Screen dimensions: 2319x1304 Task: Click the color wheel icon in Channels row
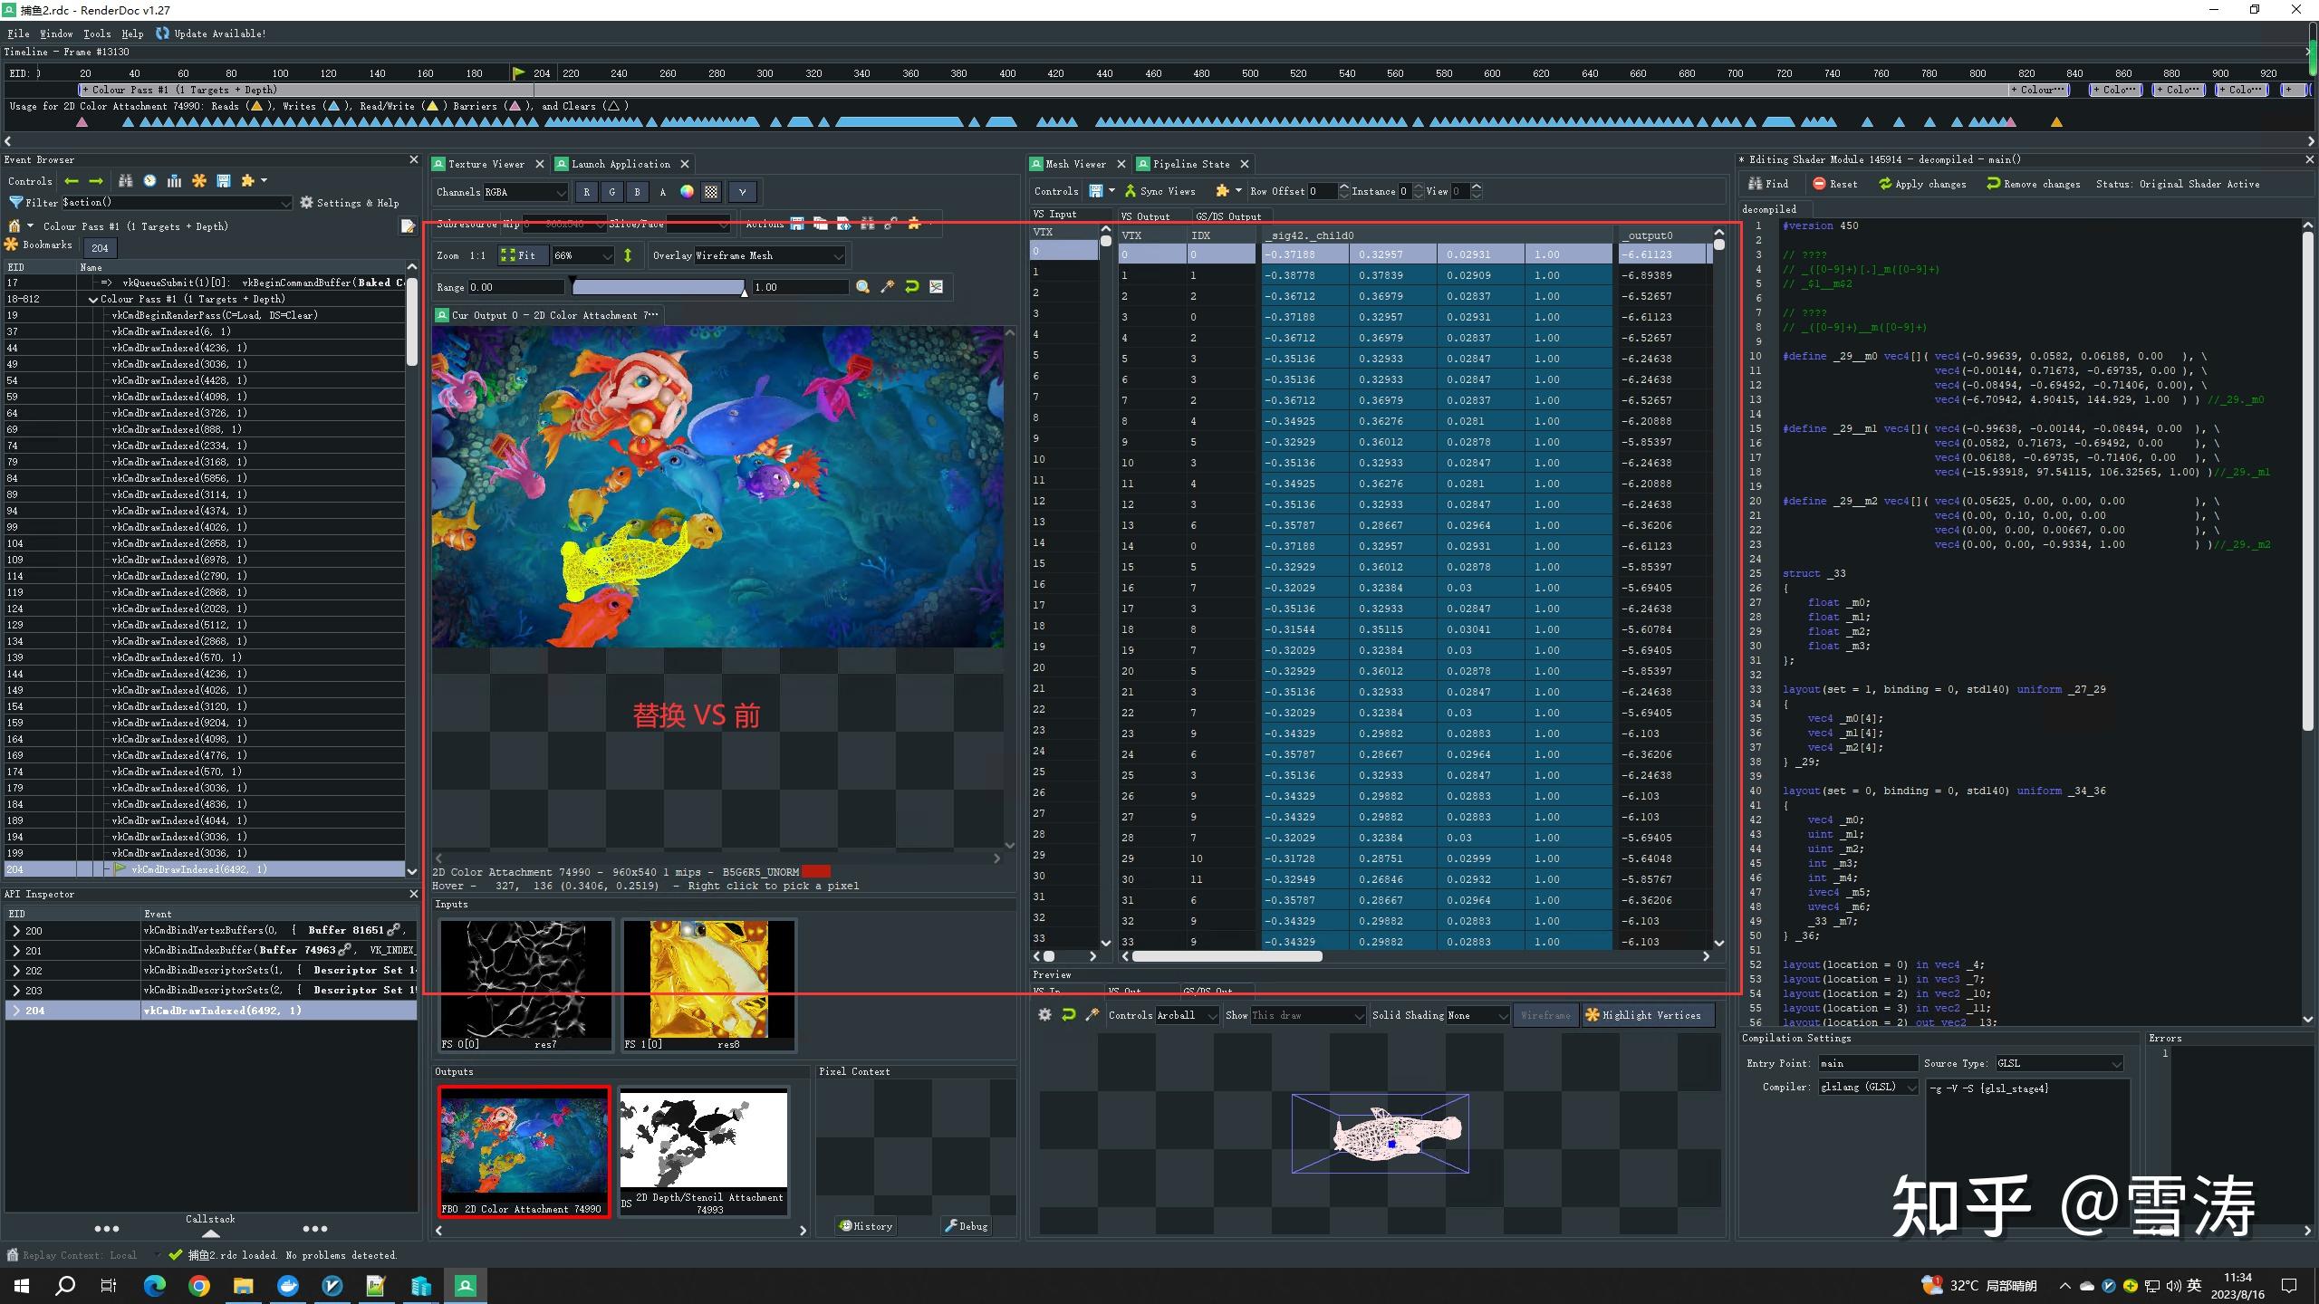point(687,192)
